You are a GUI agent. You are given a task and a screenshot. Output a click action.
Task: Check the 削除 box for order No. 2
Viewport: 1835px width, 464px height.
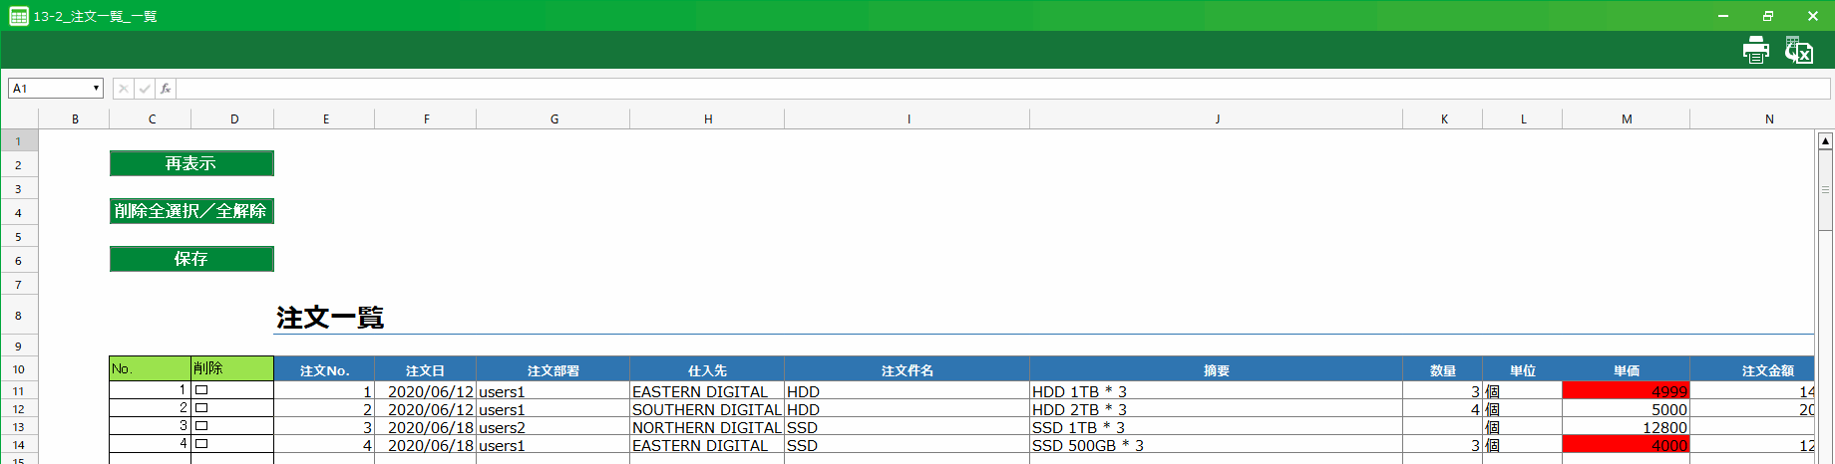pos(201,408)
